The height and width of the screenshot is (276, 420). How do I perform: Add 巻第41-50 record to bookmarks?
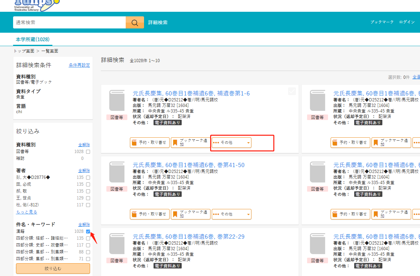pyautogui.click(x=191, y=214)
